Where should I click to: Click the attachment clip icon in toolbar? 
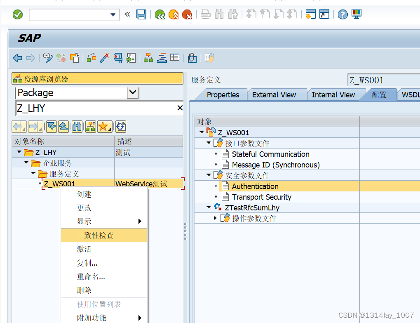(x=192, y=58)
